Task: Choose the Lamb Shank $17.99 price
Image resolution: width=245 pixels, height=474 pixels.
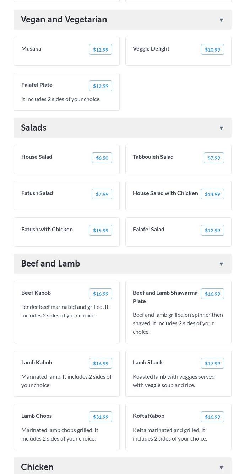Action: [x=212, y=364]
